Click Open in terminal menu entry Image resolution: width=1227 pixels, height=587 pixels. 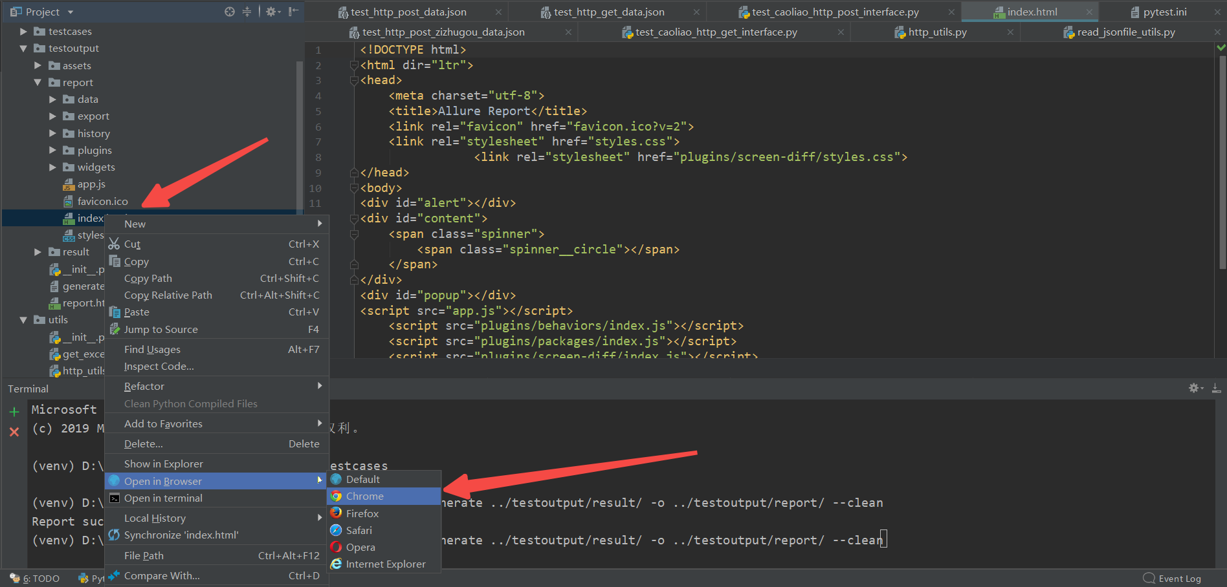(217, 498)
